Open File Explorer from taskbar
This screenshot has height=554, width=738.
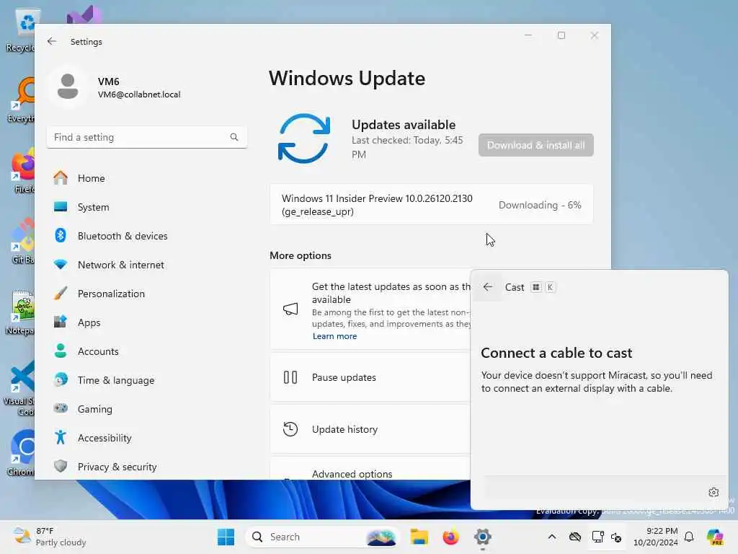pos(419,537)
